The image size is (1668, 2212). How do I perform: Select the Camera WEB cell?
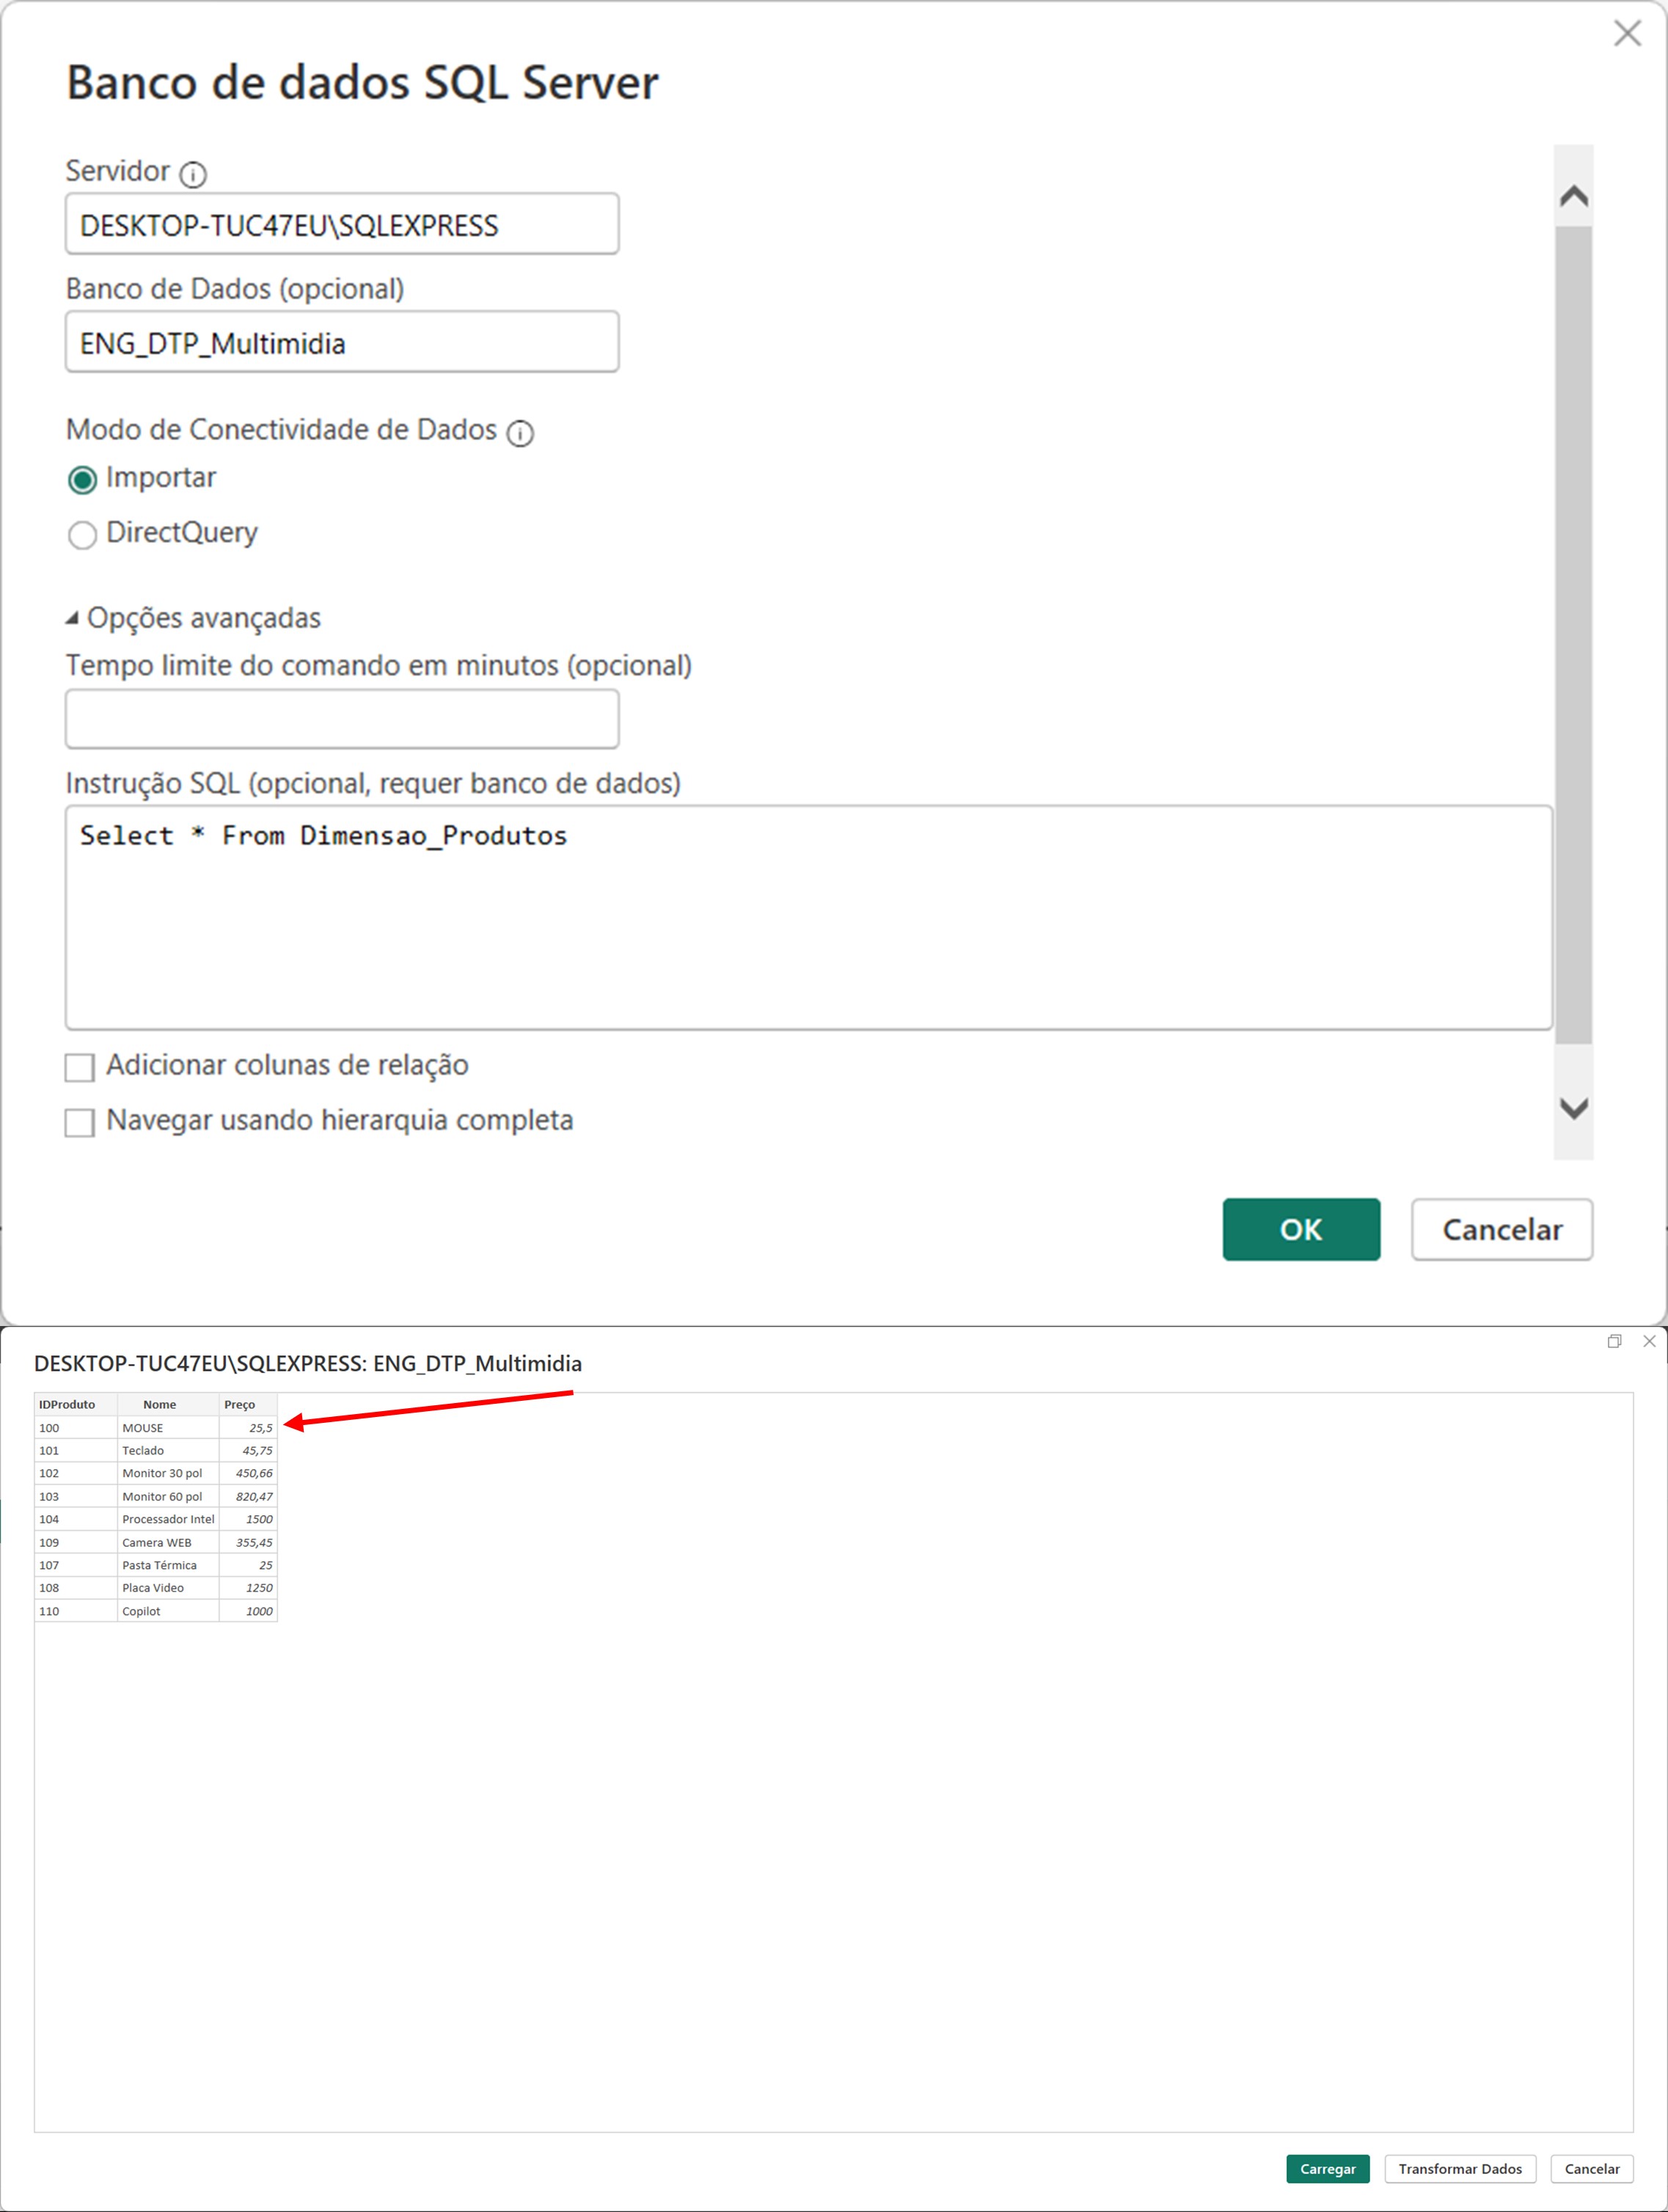(168, 1542)
